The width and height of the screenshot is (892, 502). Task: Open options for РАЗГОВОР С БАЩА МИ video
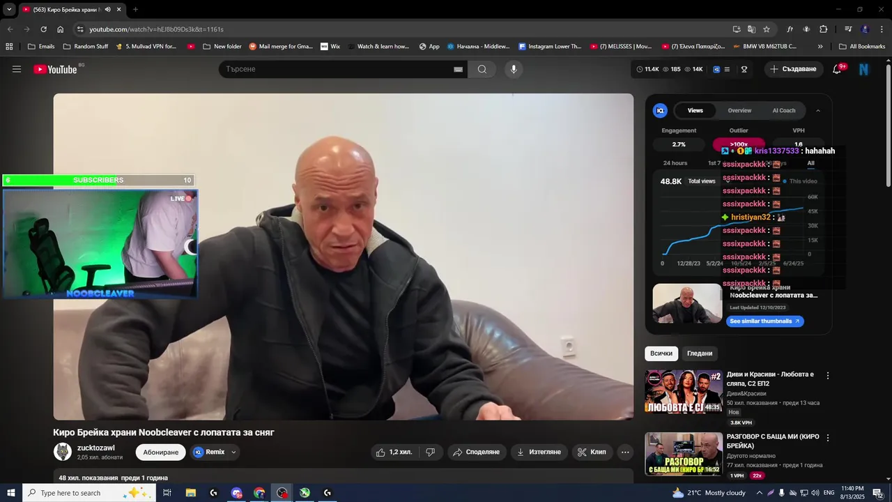pyautogui.click(x=828, y=438)
